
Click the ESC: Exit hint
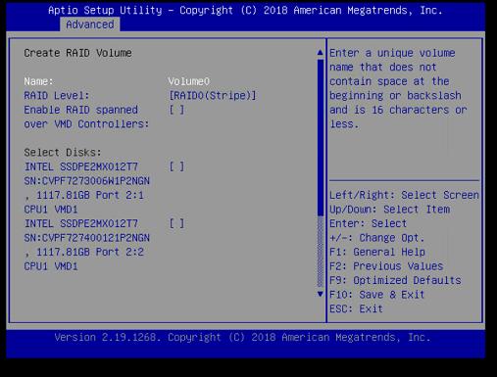click(356, 308)
